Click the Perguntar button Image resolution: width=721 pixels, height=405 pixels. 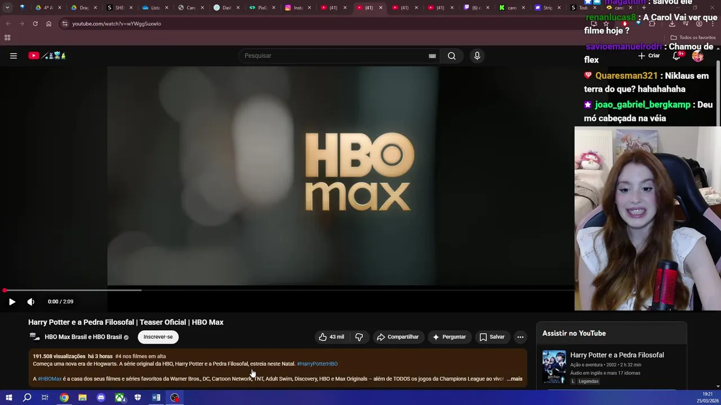449,337
